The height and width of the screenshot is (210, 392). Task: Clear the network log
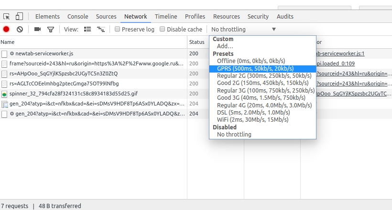(x=20, y=29)
